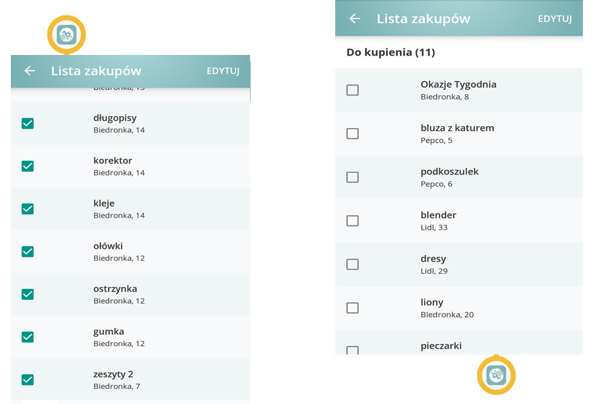Uncheck the gumka item
Image resolution: width=604 pixels, height=404 pixels.
28,337
